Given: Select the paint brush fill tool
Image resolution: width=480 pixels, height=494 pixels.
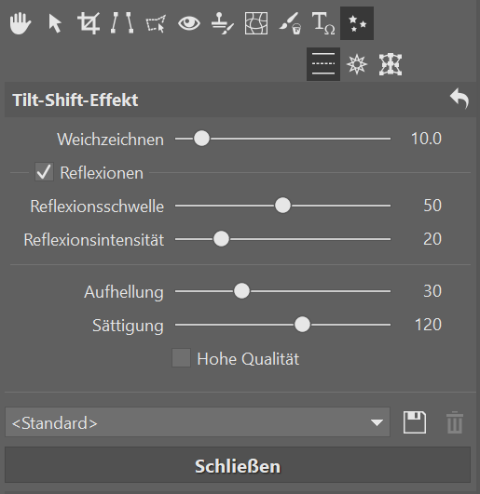Looking at the screenshot, I should [x=290, y=23].
